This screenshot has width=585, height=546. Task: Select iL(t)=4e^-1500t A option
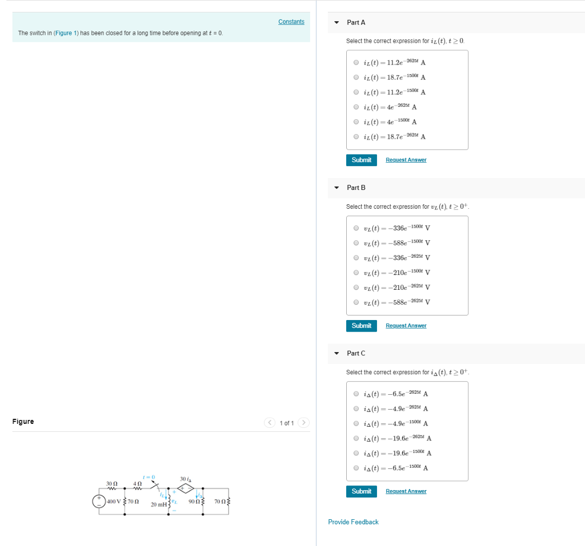[x=356, y=122]
